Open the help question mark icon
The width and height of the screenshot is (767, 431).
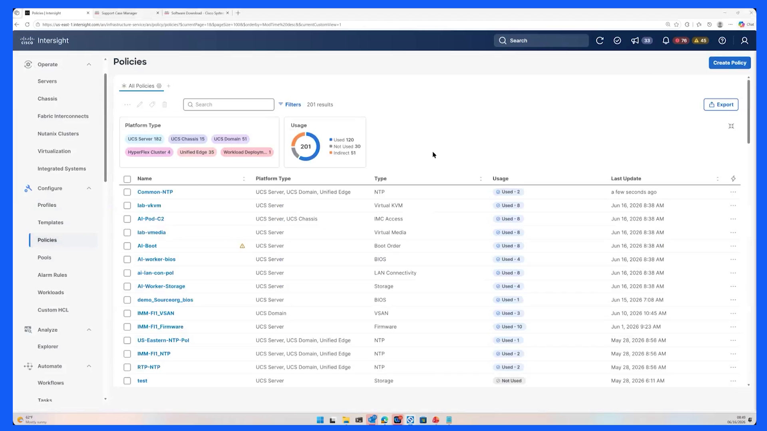(x=722, y=41)
